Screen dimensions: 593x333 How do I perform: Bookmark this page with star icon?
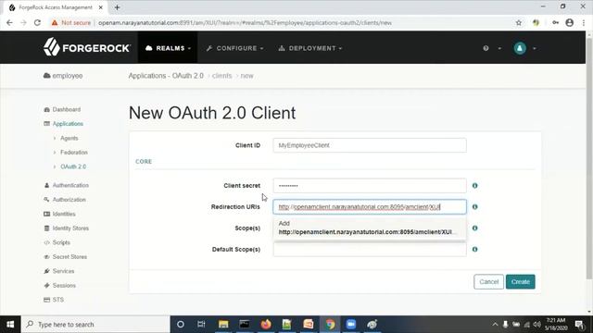(519, 22)
